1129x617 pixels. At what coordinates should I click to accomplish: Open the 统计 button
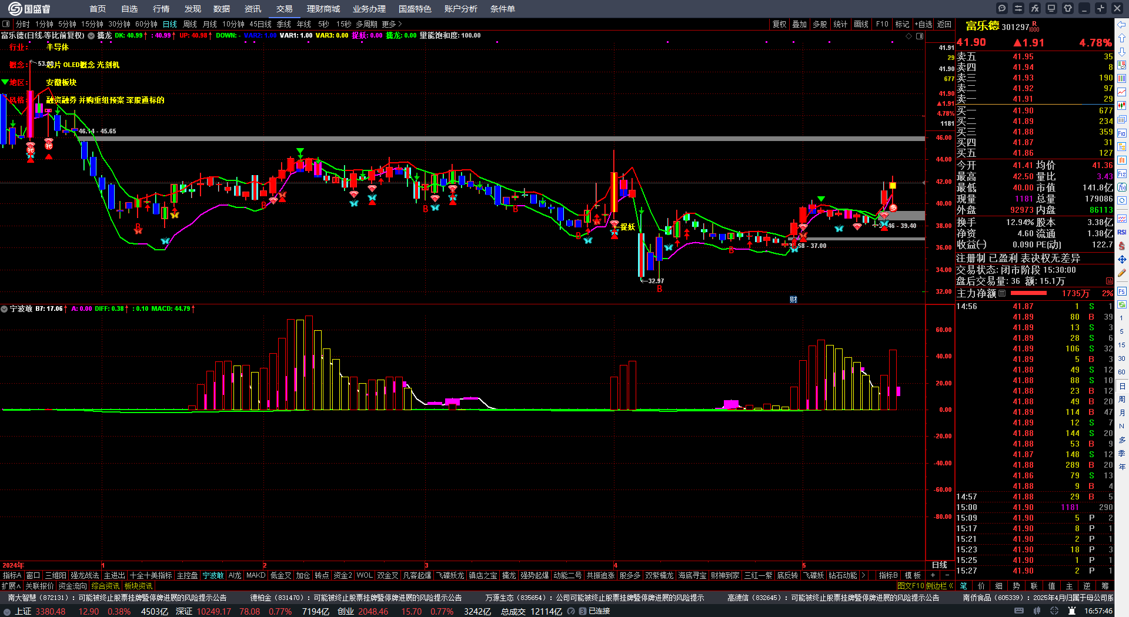(x=841, y=24)
